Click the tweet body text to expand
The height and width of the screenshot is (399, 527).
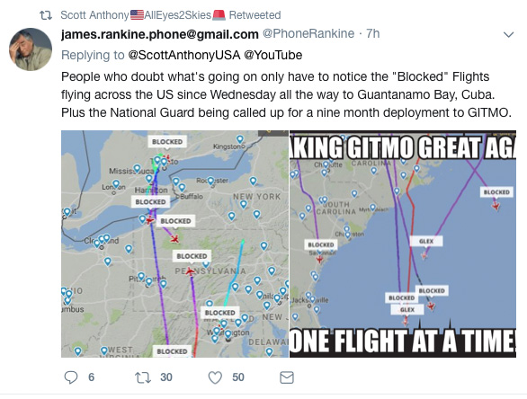(x=286, y=94)
